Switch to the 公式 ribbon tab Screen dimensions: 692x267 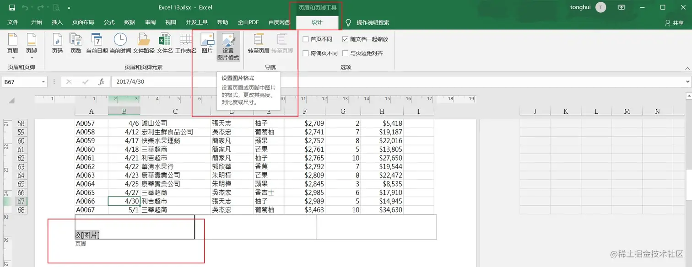pyautogui.click(x=109, y=22)
